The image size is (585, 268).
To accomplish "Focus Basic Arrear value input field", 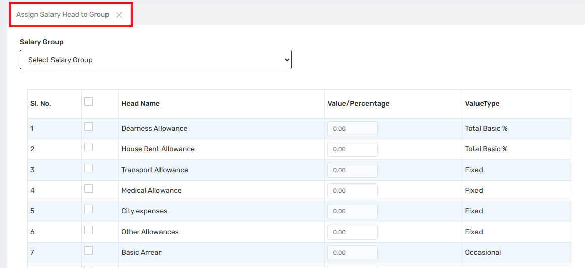I will coord(352,253).
